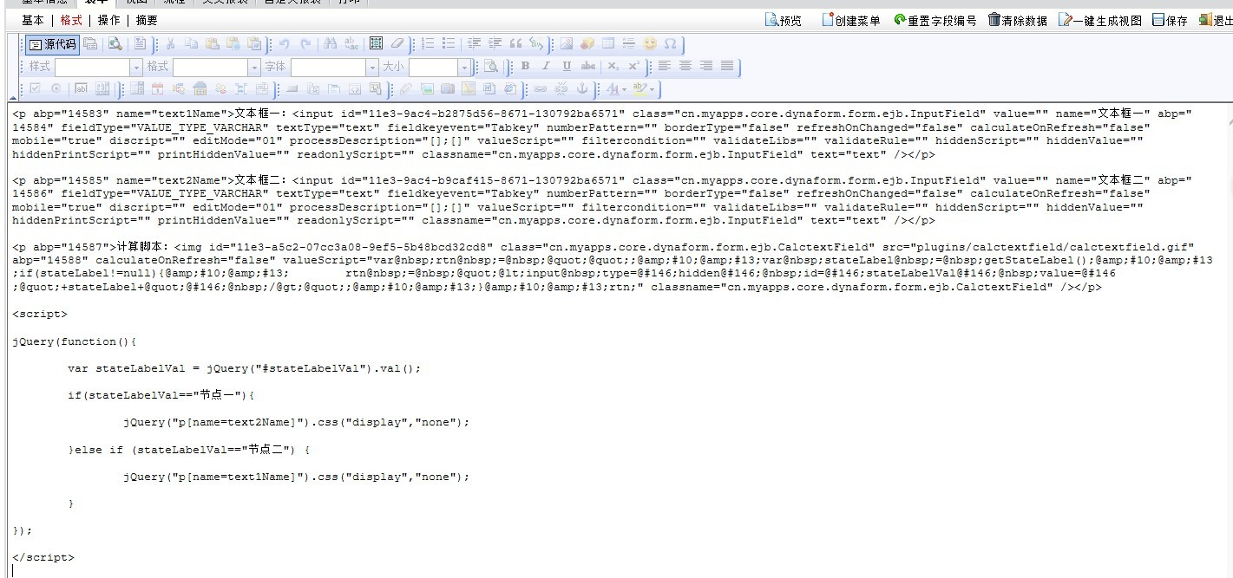The height and width of the screenshot is (578, 1233).
Task: Click the Paste clipboard icon
Action: pyautogui.click(x=212, y=44)
